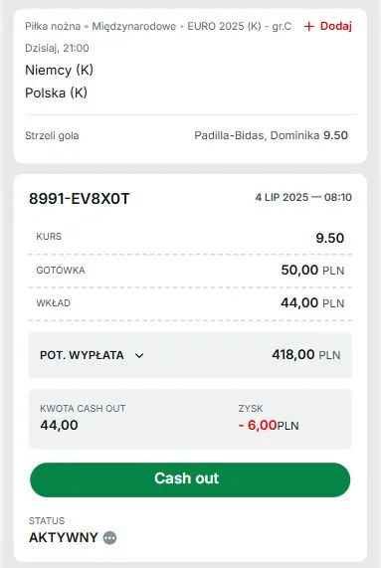Select the POT. WYPŁATA label
Screen dimensions: 381x568
pyautogui.click(x=82, y=355)
